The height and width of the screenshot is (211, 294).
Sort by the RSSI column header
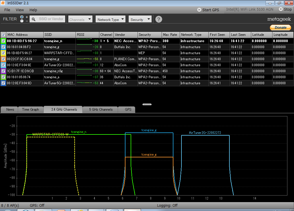tap(87, 35)
